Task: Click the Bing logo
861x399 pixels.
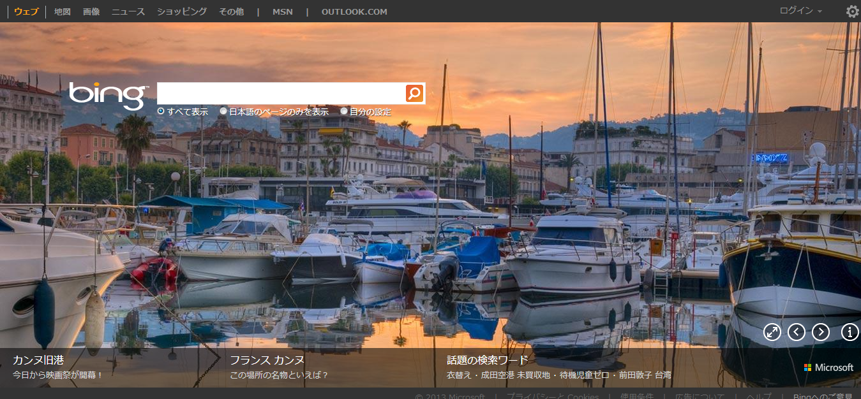Action: (x=108, y=96)
